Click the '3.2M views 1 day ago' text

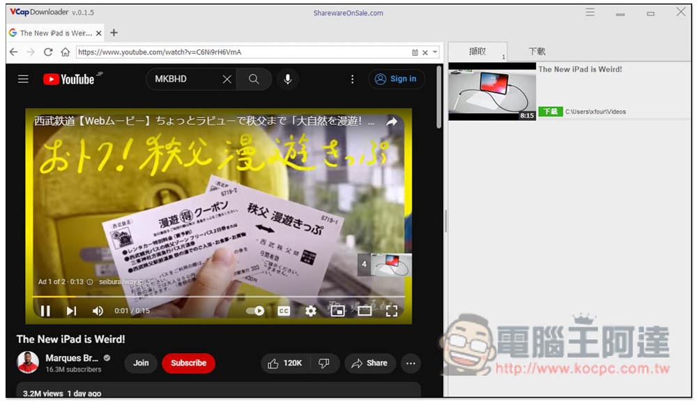pos(62,393)
